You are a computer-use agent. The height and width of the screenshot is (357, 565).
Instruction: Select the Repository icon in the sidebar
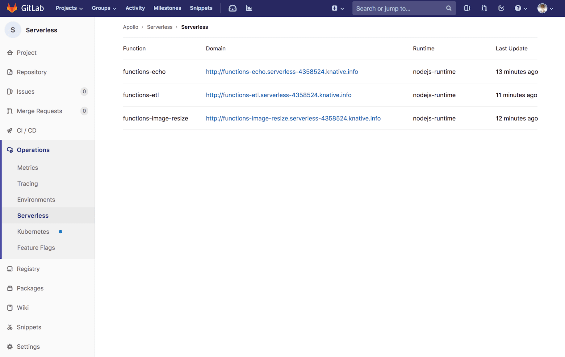pyautogui.click(x=10, y=72)
